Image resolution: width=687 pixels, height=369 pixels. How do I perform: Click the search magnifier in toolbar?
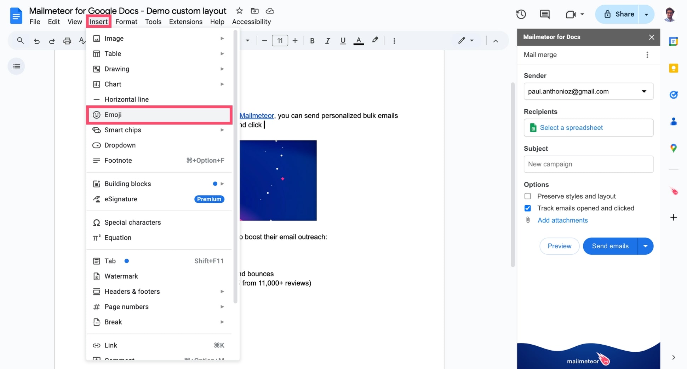tap(21, 40)
